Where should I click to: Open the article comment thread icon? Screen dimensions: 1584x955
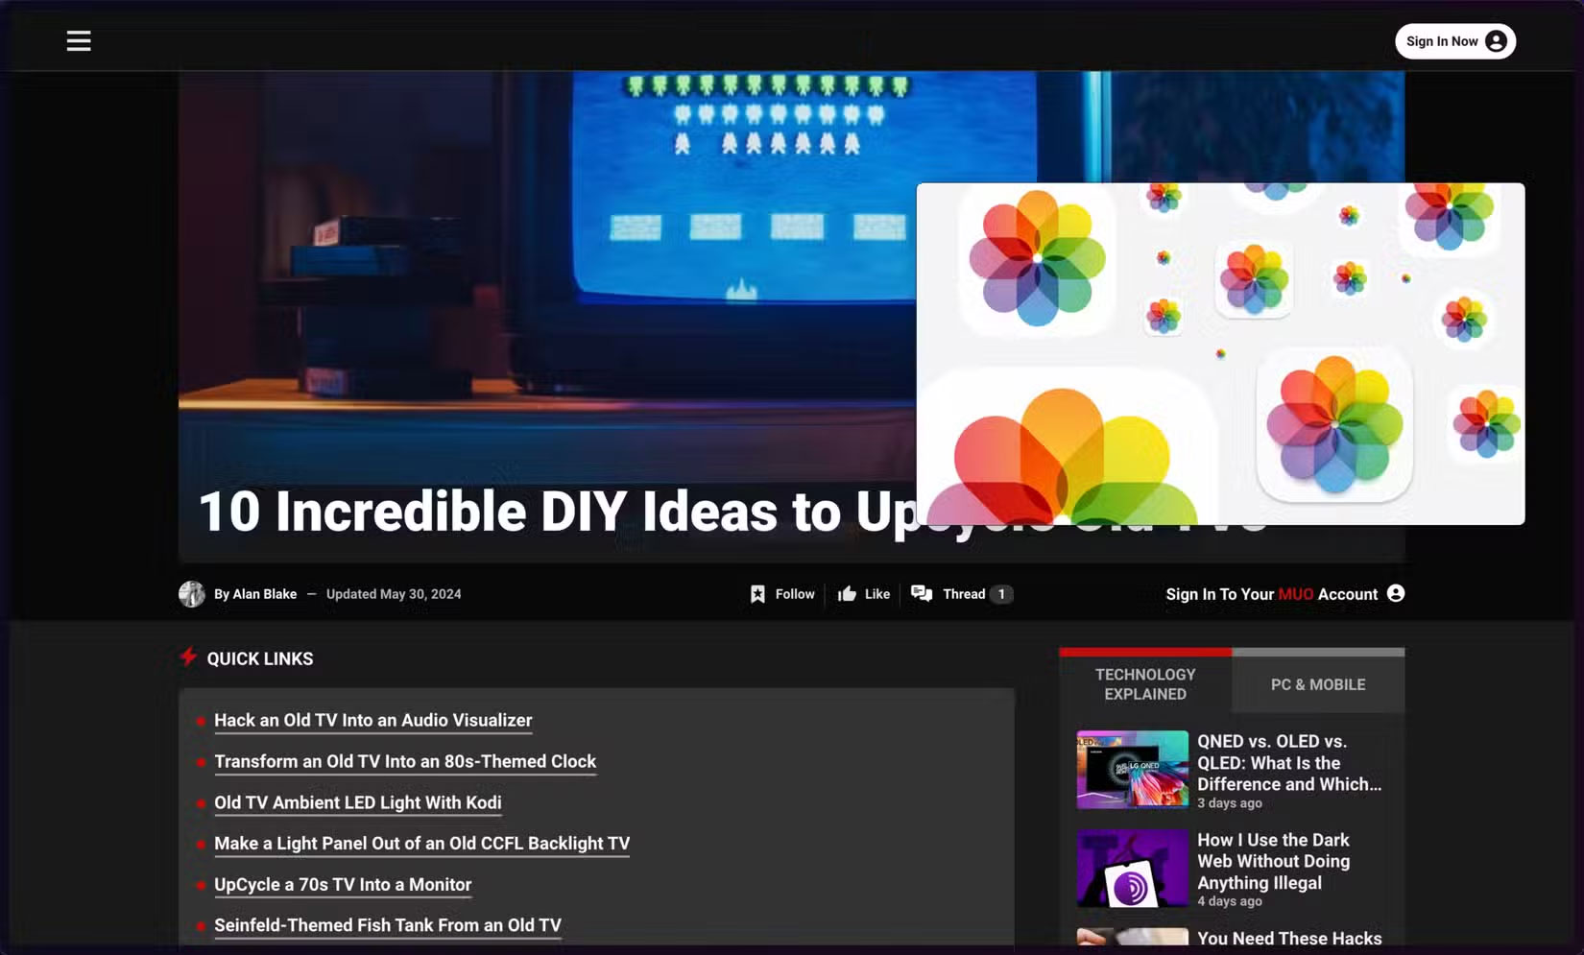[x=923, y=593]
